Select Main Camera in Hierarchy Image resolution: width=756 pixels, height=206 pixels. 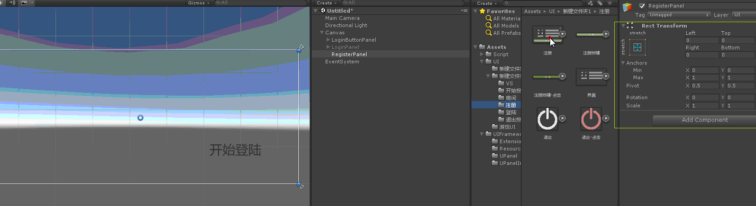(x=342, y=18)
